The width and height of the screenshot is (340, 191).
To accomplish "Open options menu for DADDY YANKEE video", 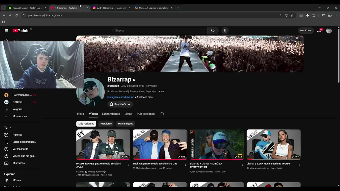I will click(129, 164).
